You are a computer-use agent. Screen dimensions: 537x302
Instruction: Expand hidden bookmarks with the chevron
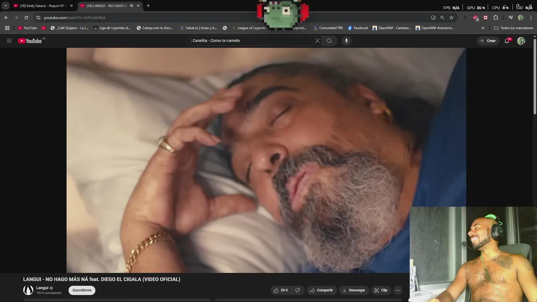click(x=483, y=28)
